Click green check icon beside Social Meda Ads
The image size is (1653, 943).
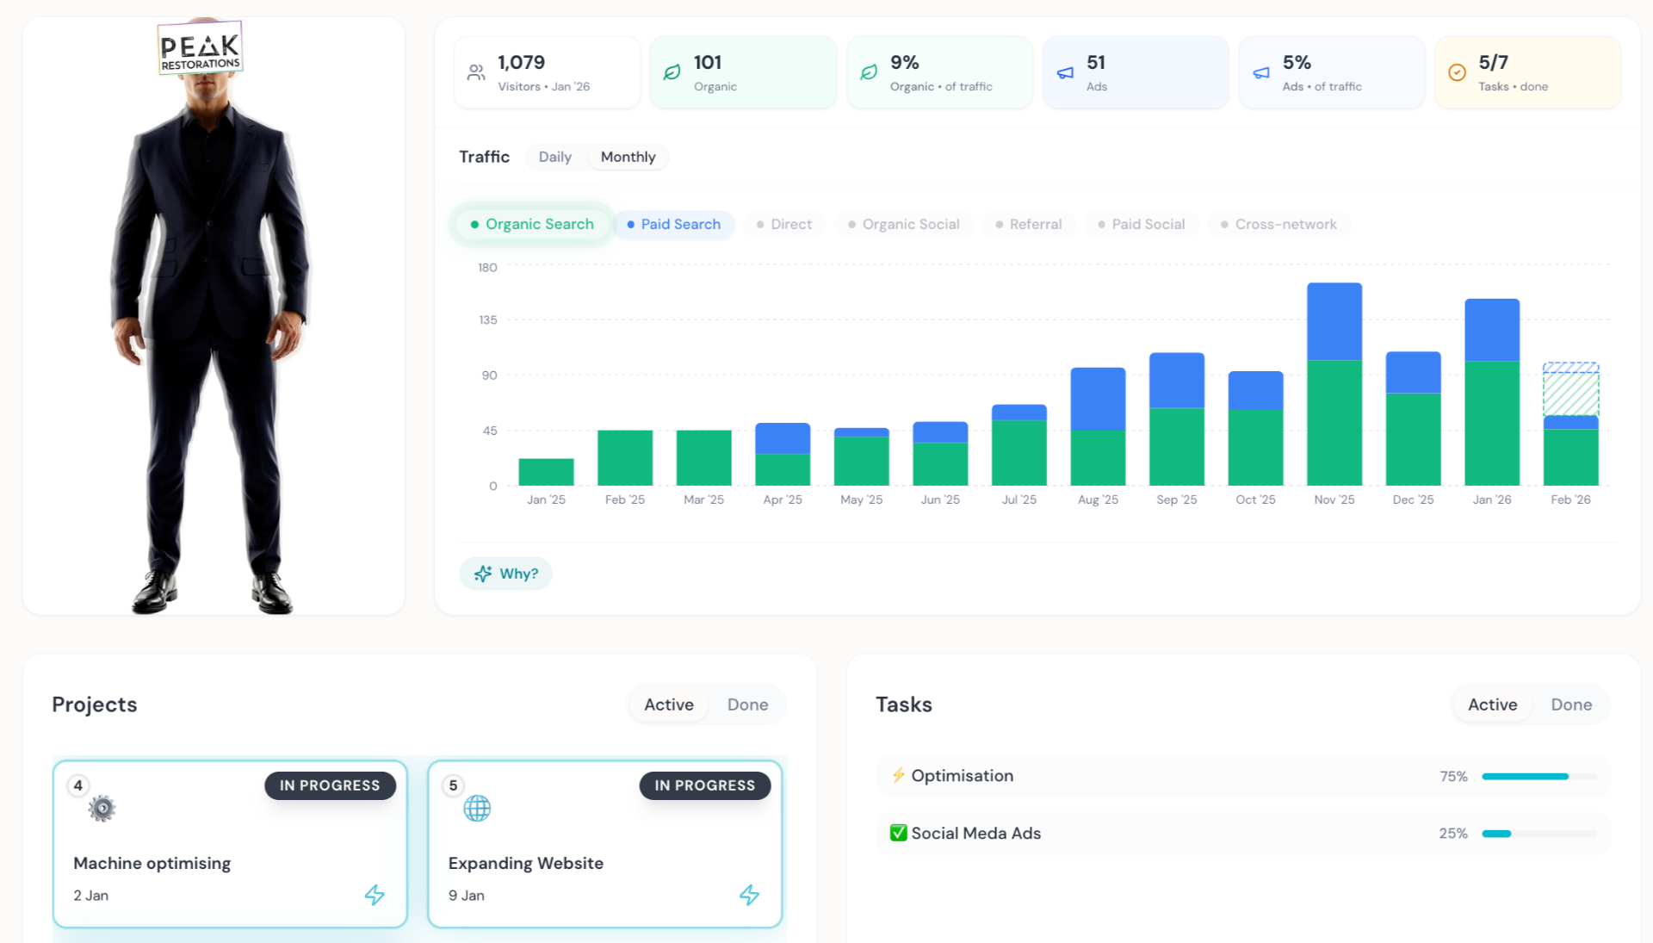coord(898,833)
